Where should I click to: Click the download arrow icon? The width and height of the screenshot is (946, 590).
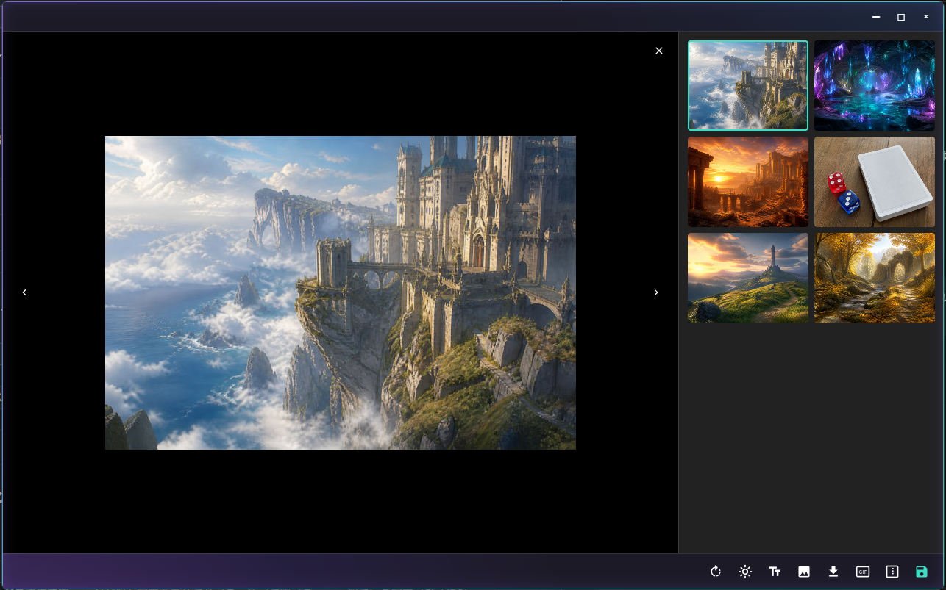pyautogui.click(x=833, y=572)
